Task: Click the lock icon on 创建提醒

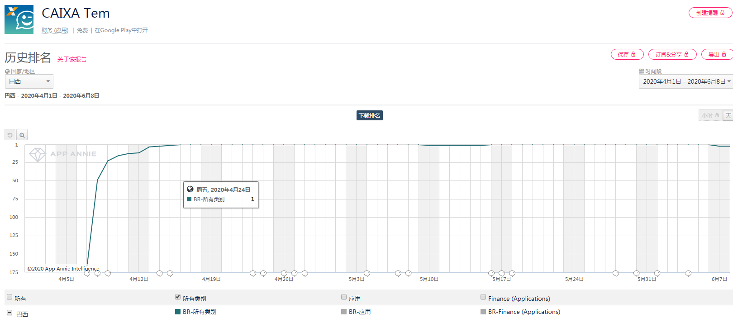Action: coord(723,13)
